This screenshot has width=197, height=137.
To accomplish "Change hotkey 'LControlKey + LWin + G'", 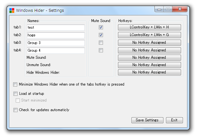I will (149, 35).
